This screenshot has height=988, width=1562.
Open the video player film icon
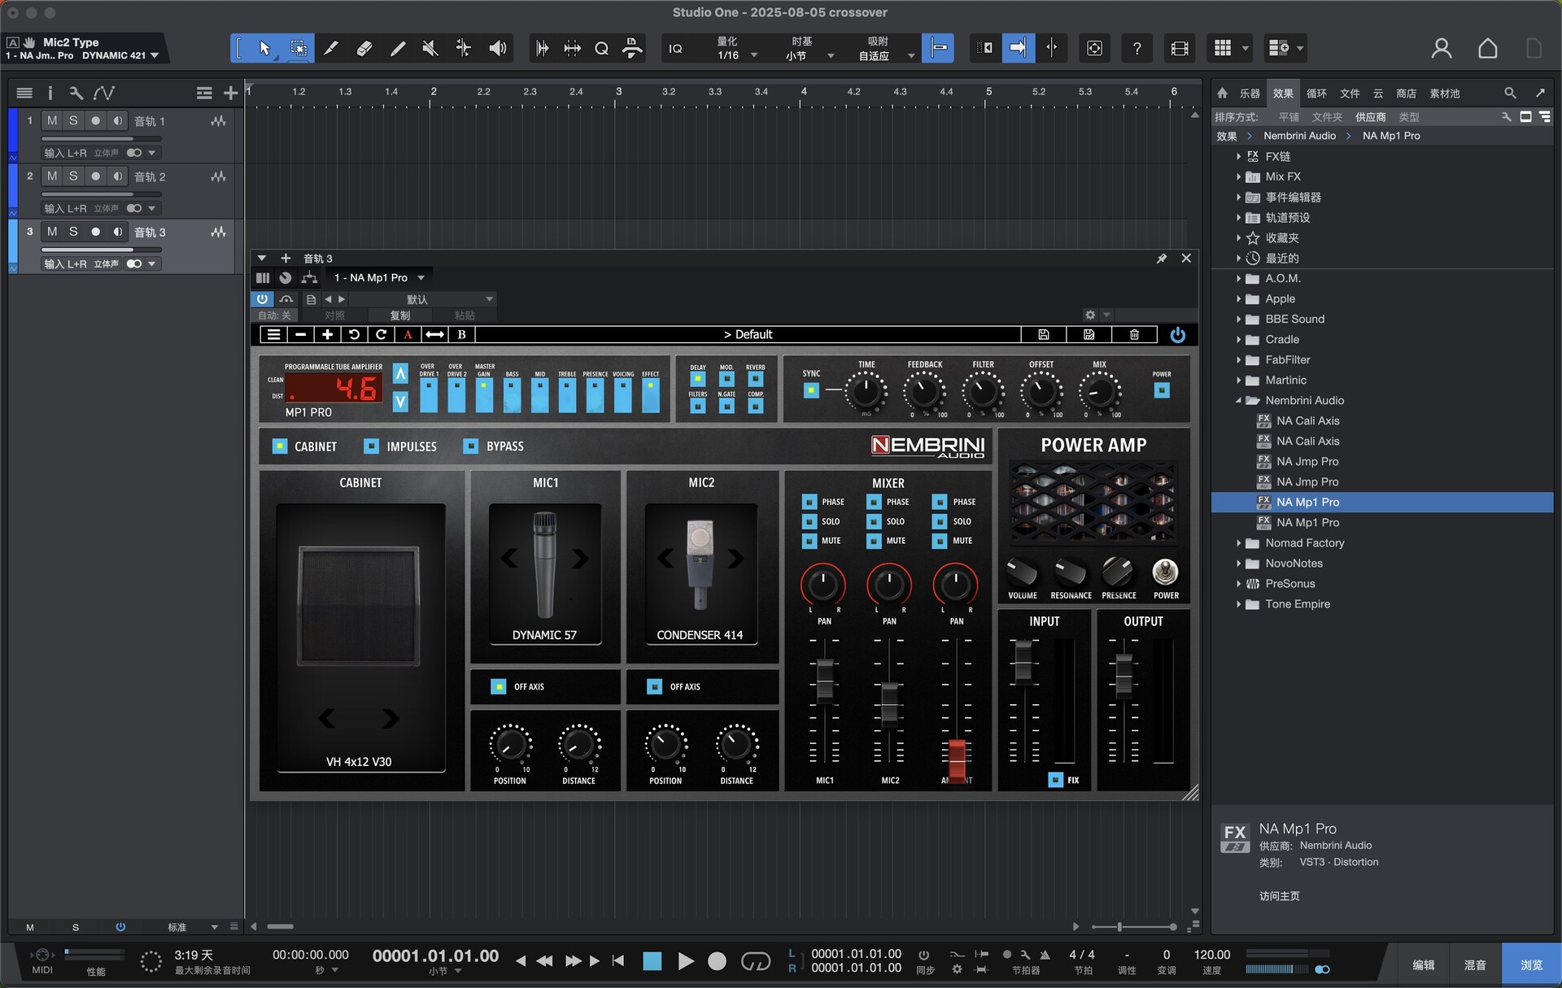coord(1180,49)
